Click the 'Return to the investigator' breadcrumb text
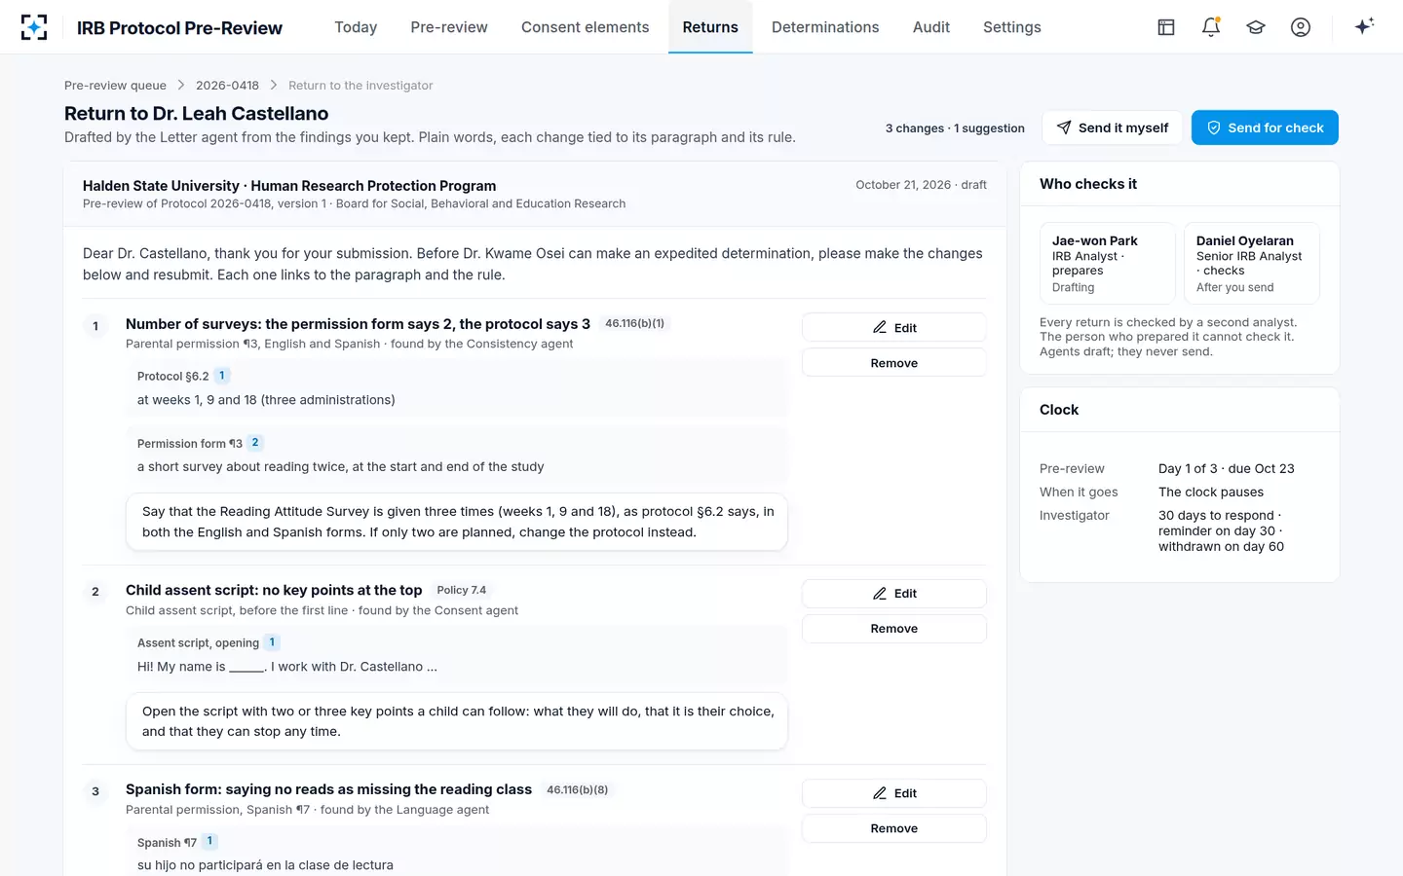This screenshot has height=876, width=1403. coord(360,86)
